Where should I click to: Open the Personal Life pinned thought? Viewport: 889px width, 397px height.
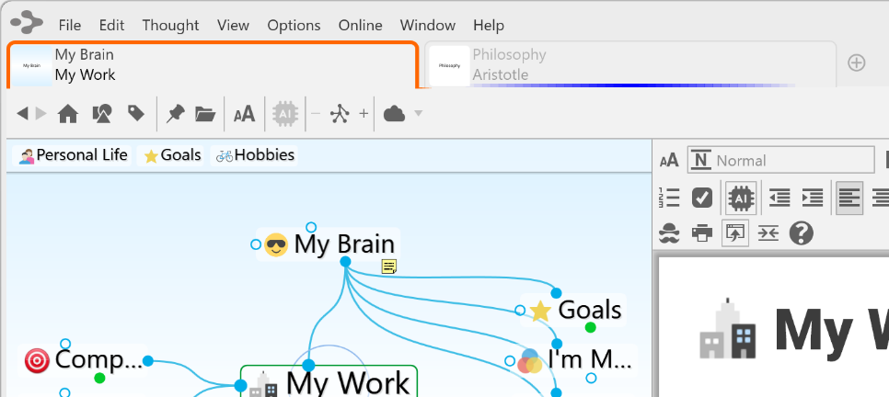(74, 155)
